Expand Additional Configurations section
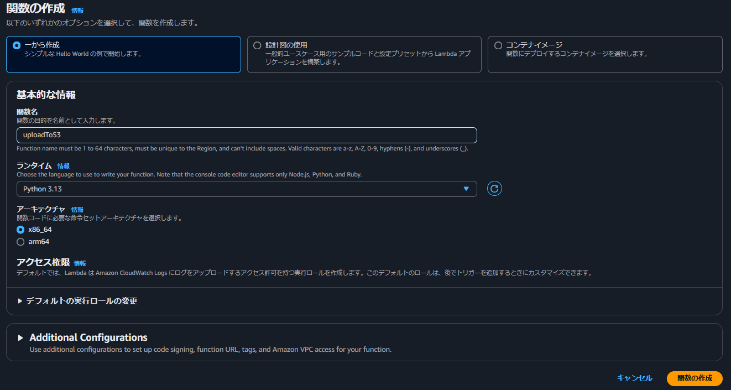This screenshot has height=390, width=731. tap(82, 337)
